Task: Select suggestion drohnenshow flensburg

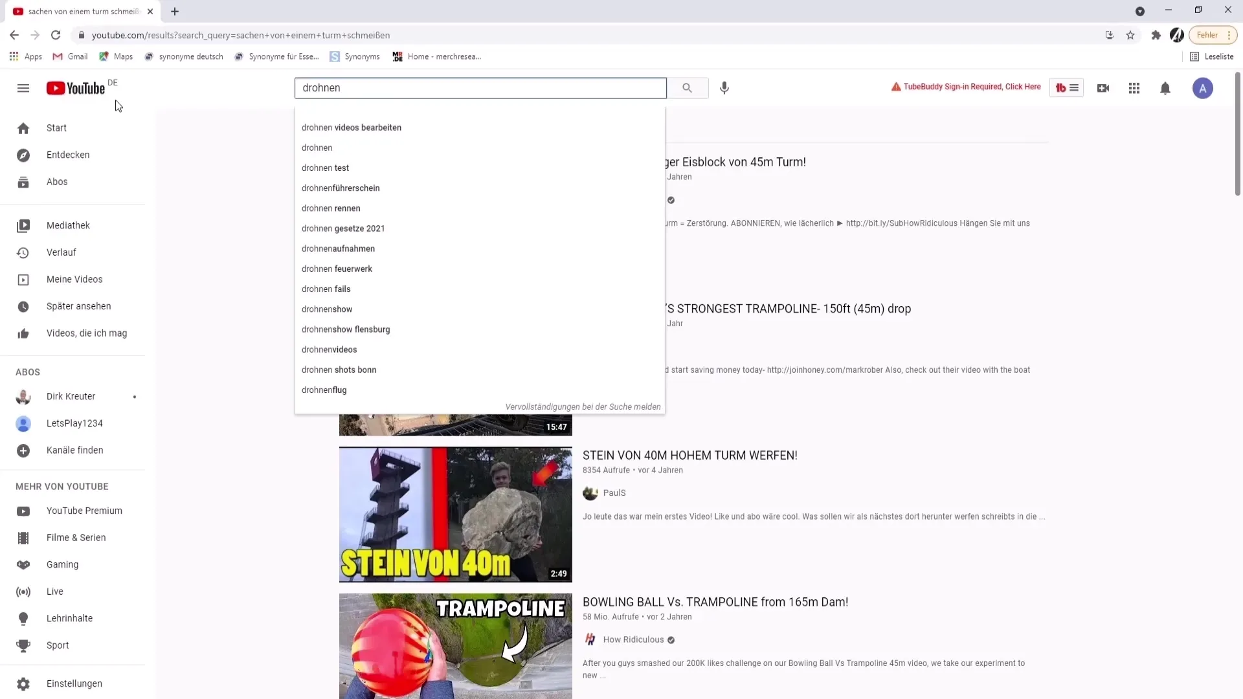Action: (480, 329)
